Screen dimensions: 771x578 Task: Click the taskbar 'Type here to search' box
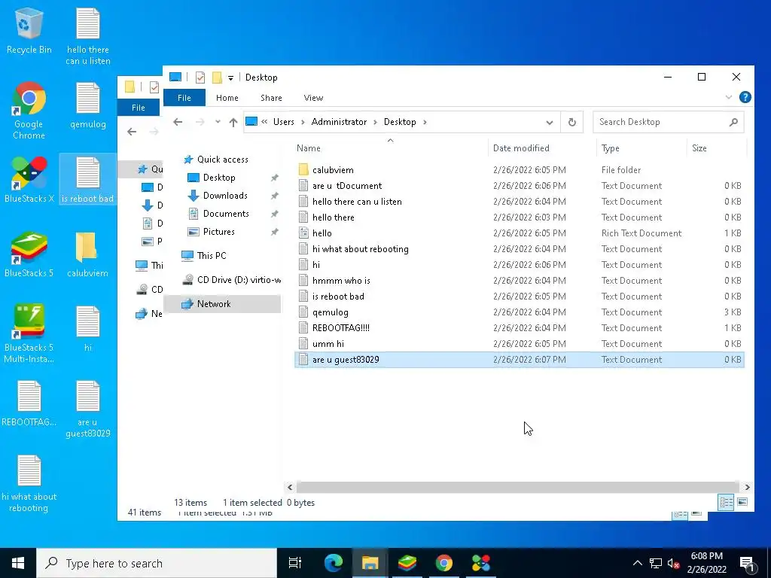[157, 563]
